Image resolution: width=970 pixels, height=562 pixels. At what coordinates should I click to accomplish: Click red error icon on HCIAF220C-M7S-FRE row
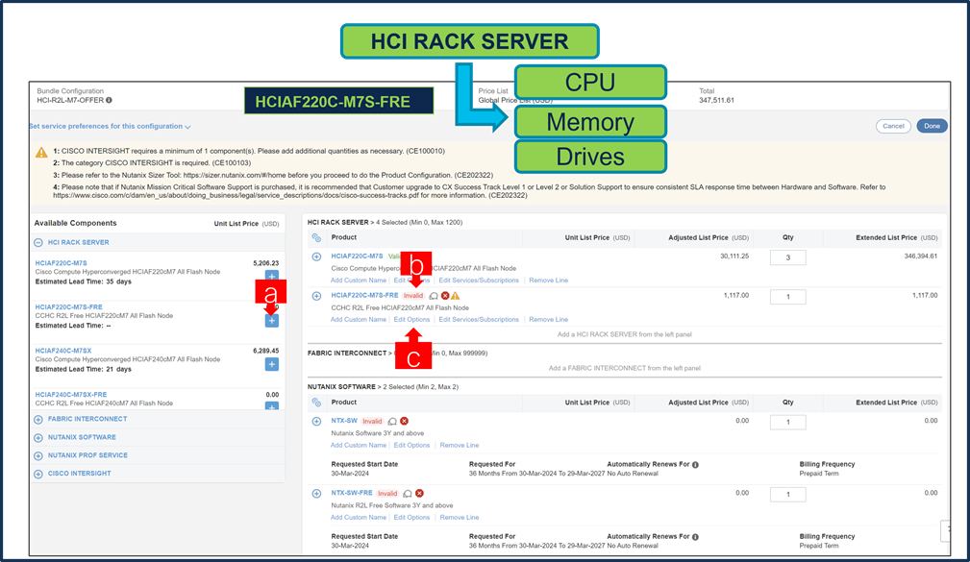445,296
